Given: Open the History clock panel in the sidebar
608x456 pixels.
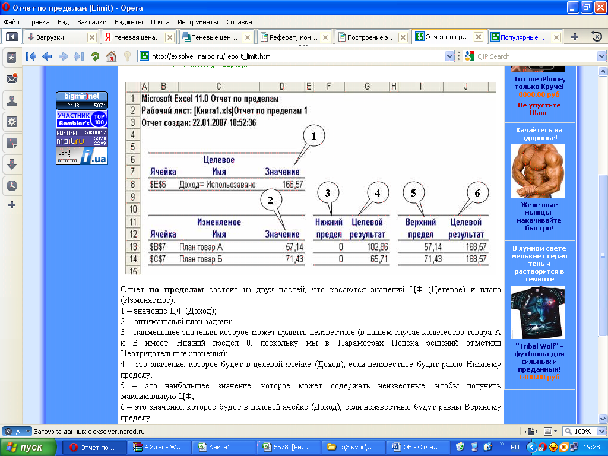Looking at the screenshot, I should [12, 186].
